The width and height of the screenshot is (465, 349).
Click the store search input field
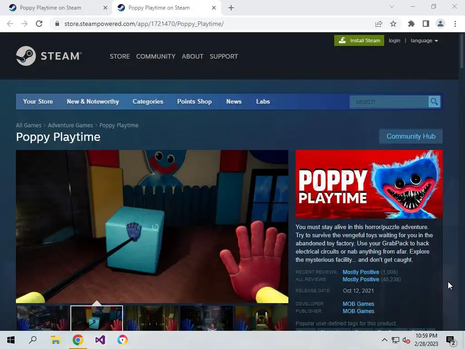(x=389, y=102)
